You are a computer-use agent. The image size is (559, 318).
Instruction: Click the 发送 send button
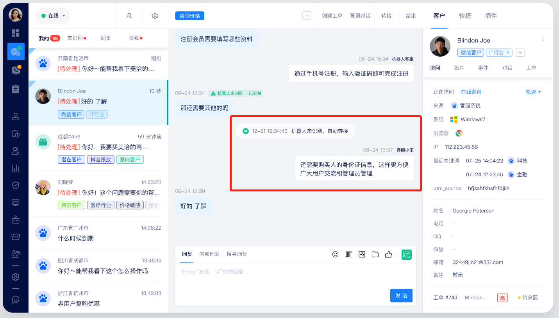click(401, 295)
